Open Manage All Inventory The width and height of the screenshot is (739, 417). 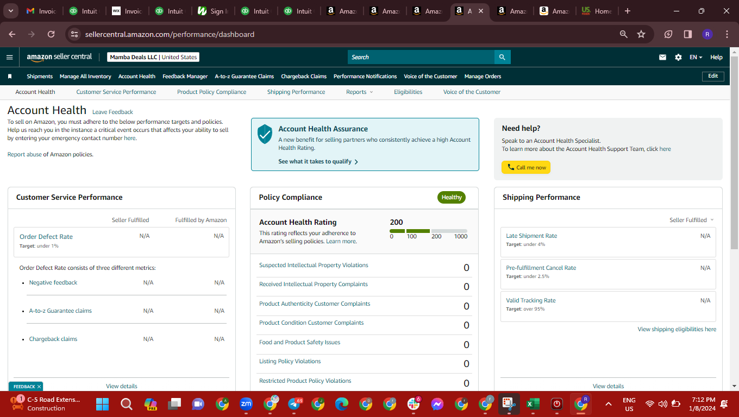coord(85,77)
